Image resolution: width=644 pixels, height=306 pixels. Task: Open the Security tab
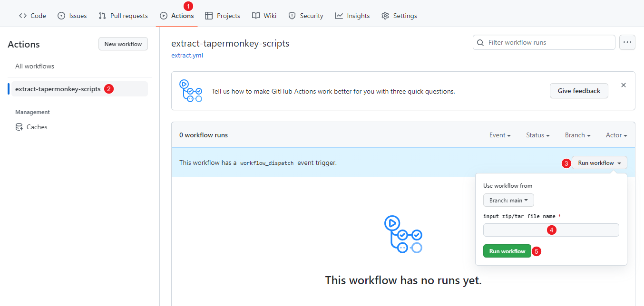tap(306, 16)
